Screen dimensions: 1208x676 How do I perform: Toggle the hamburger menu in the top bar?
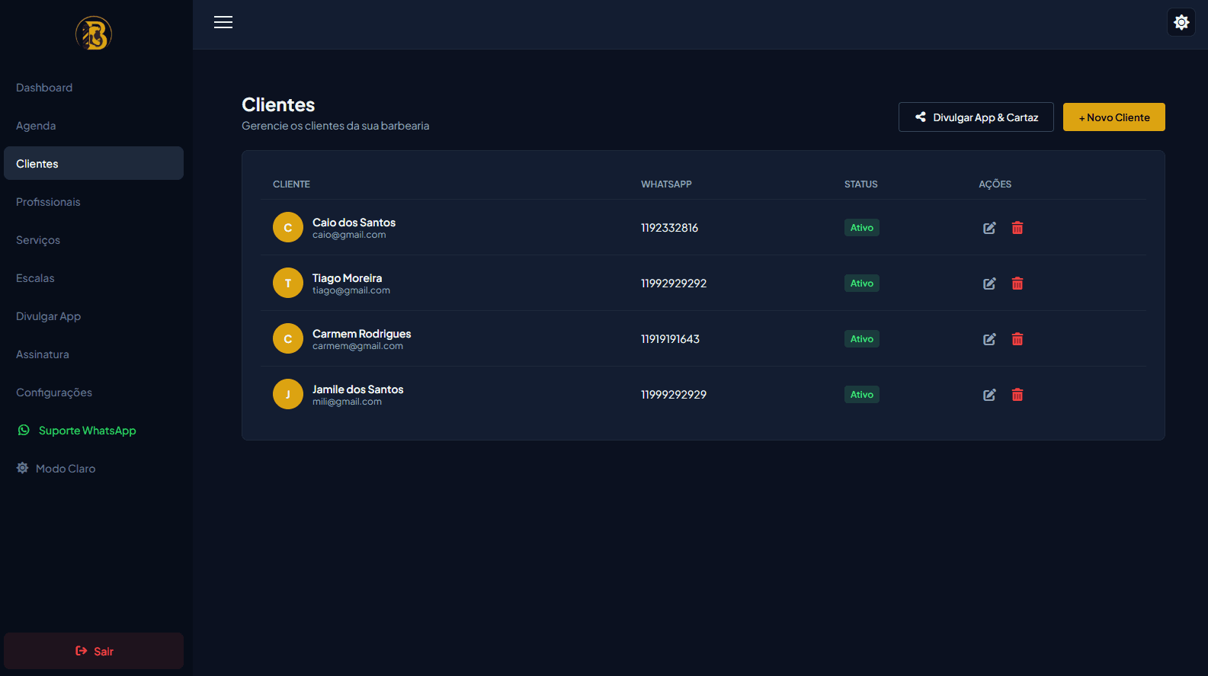223,22
